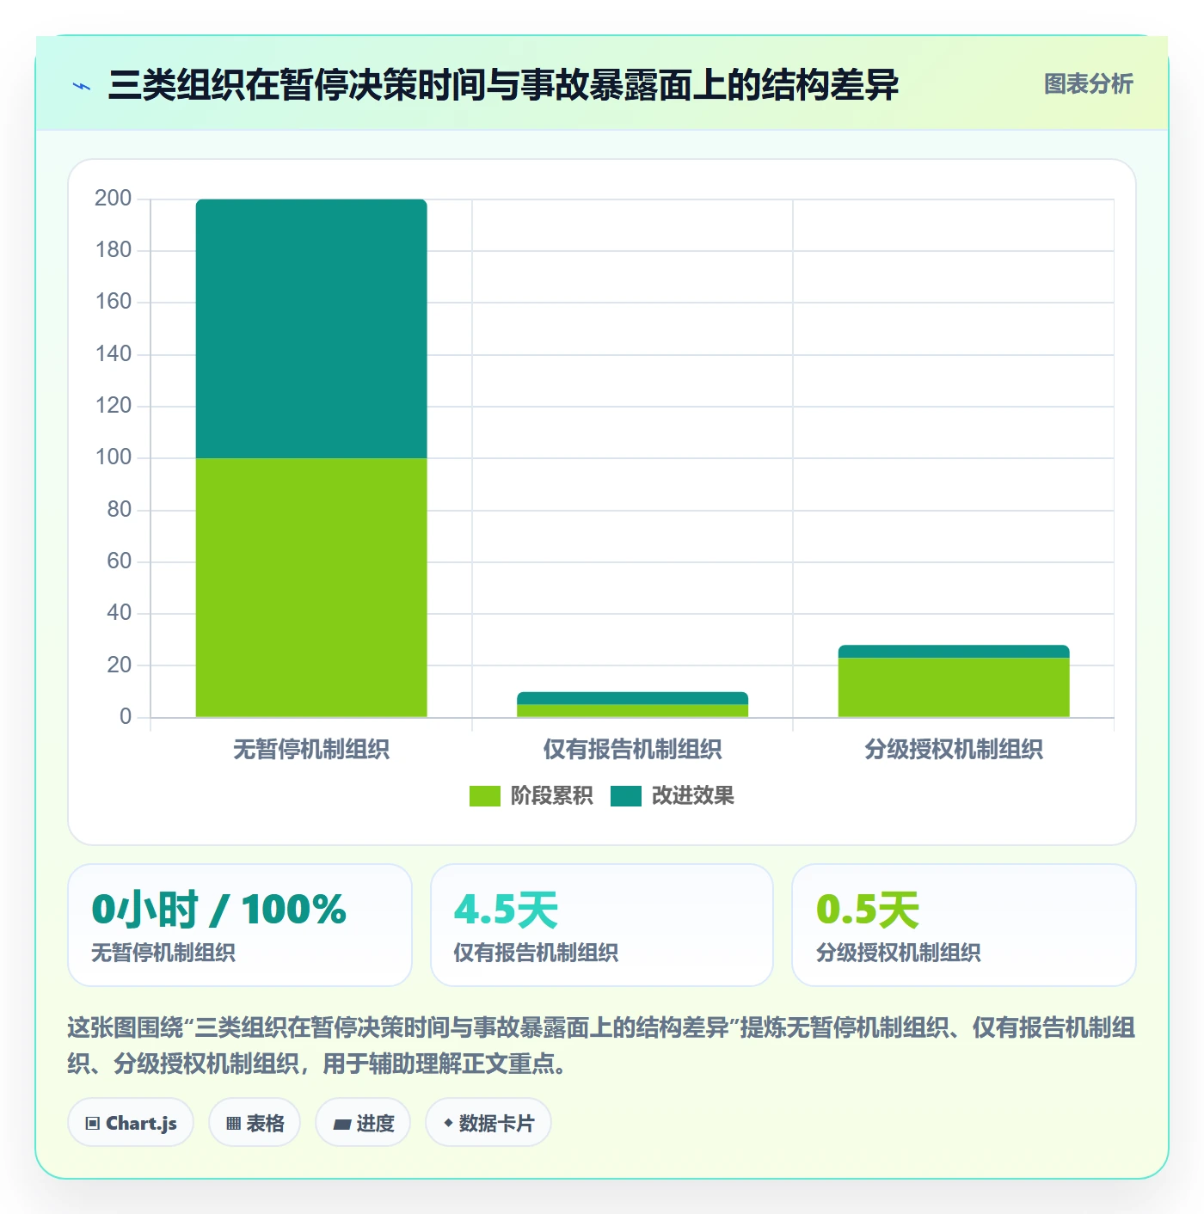This screenshot has height=1214, width=1204.
Task: Click the 无暂停机制组织 x-axis label
Action: tap(311, 750)
